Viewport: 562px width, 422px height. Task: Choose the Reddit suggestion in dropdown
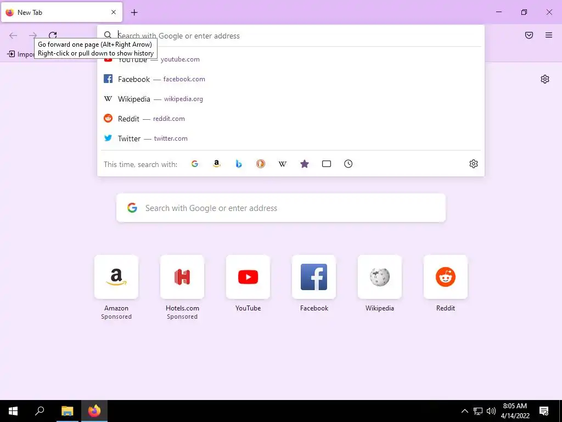[x=291, y=119]
